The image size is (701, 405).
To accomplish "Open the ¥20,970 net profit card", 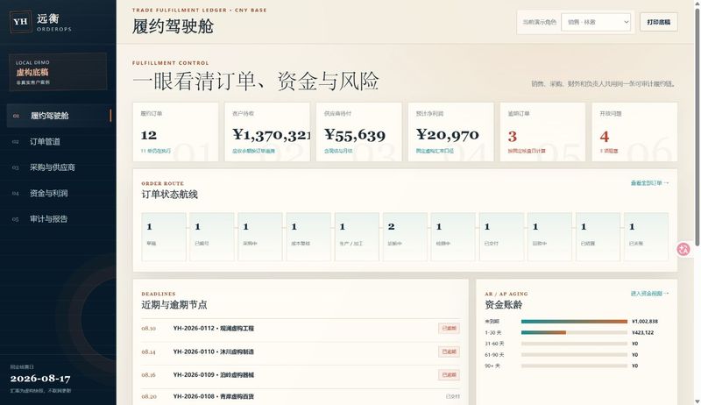I will click(450, 131).
